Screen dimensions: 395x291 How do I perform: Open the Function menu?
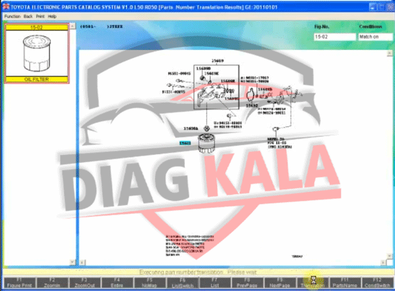12,16
